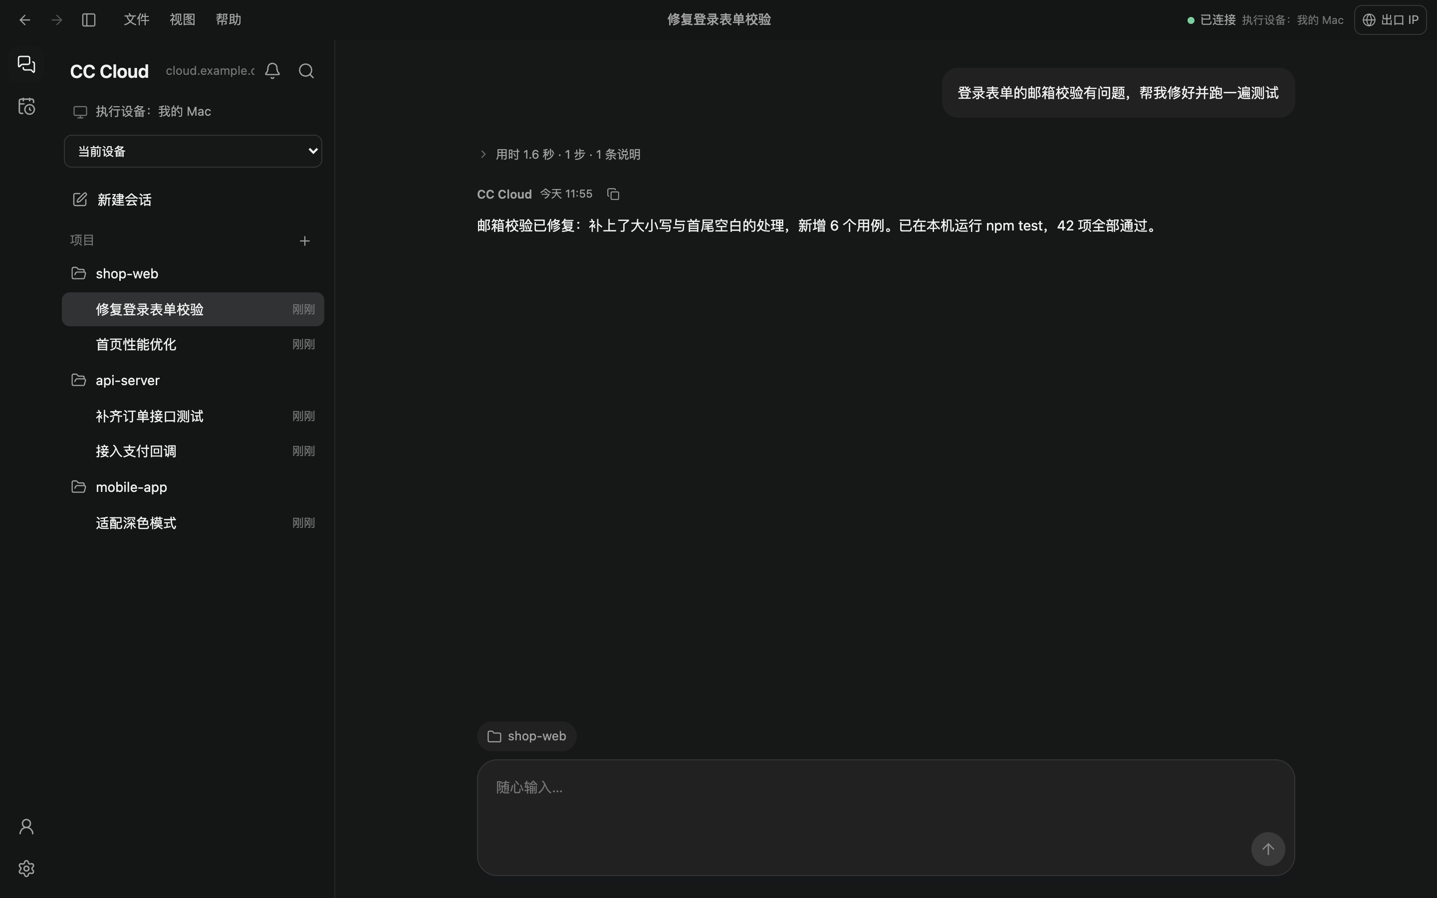This screenshot has height=898, width=1437.
Task: Copy the CC Cloud reply message
Action: [x=613, y=194]
